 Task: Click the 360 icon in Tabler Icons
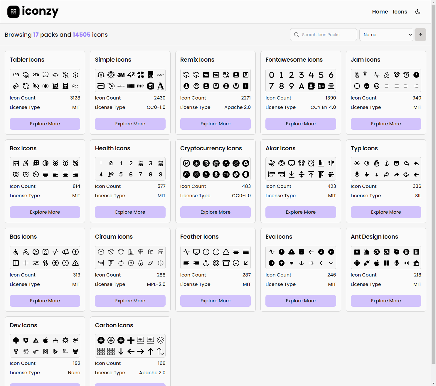coord(46,75)
